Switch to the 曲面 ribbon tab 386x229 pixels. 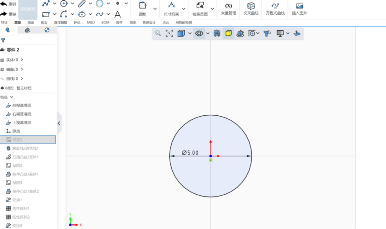click(x=31, y=23)
